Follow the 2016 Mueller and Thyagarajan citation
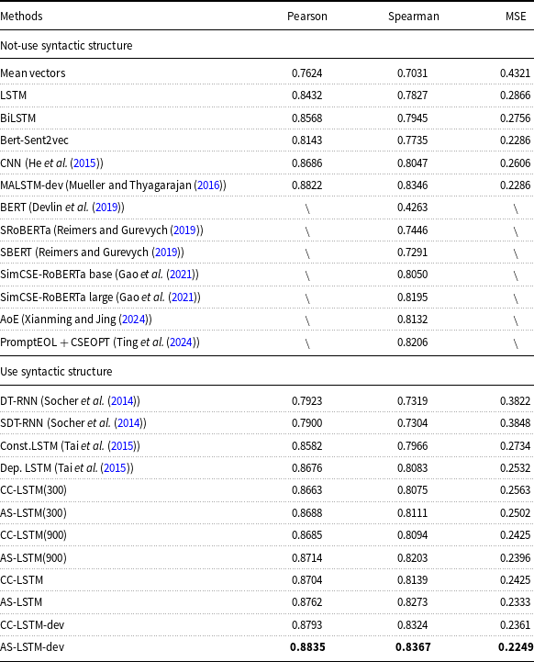The image size is (534, 662). [x=209, y=185]
